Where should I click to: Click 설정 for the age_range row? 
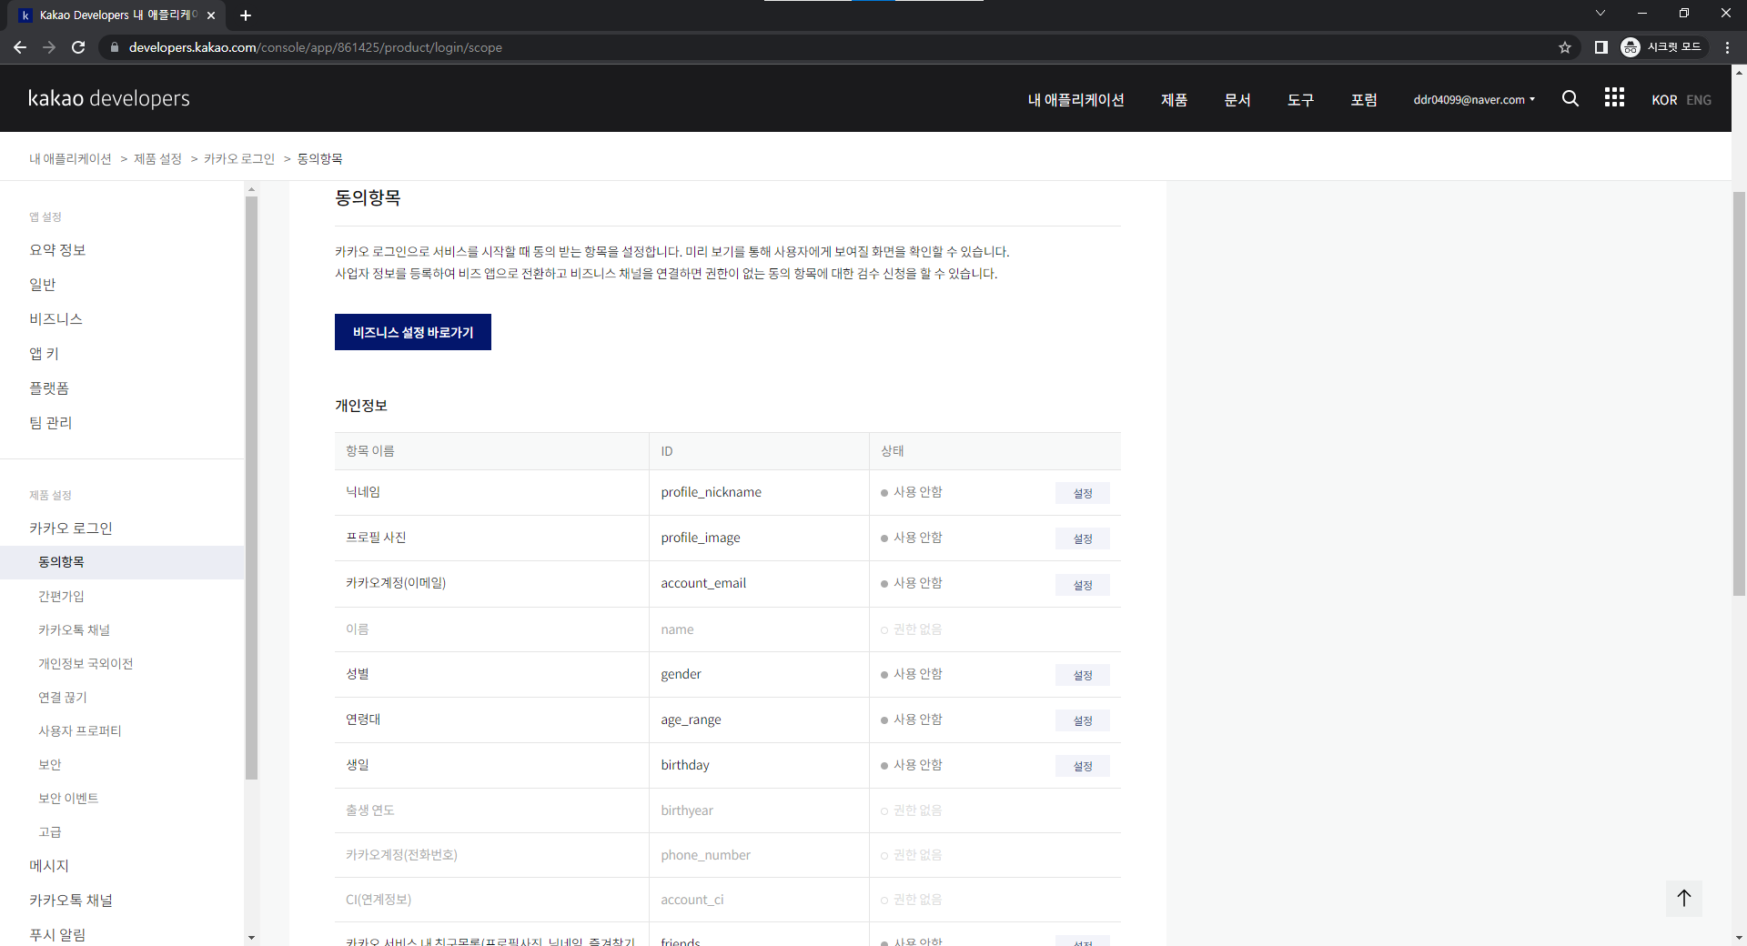pos(1083,720)
